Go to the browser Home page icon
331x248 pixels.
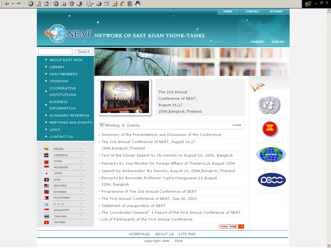pos(46,4)
